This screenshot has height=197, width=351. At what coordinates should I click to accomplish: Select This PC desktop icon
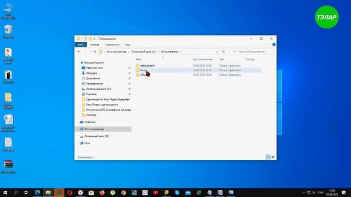[8, 11]
